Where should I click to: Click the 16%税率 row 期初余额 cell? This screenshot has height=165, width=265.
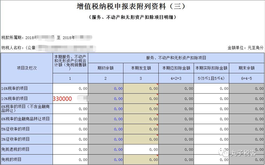click(106, 89)
